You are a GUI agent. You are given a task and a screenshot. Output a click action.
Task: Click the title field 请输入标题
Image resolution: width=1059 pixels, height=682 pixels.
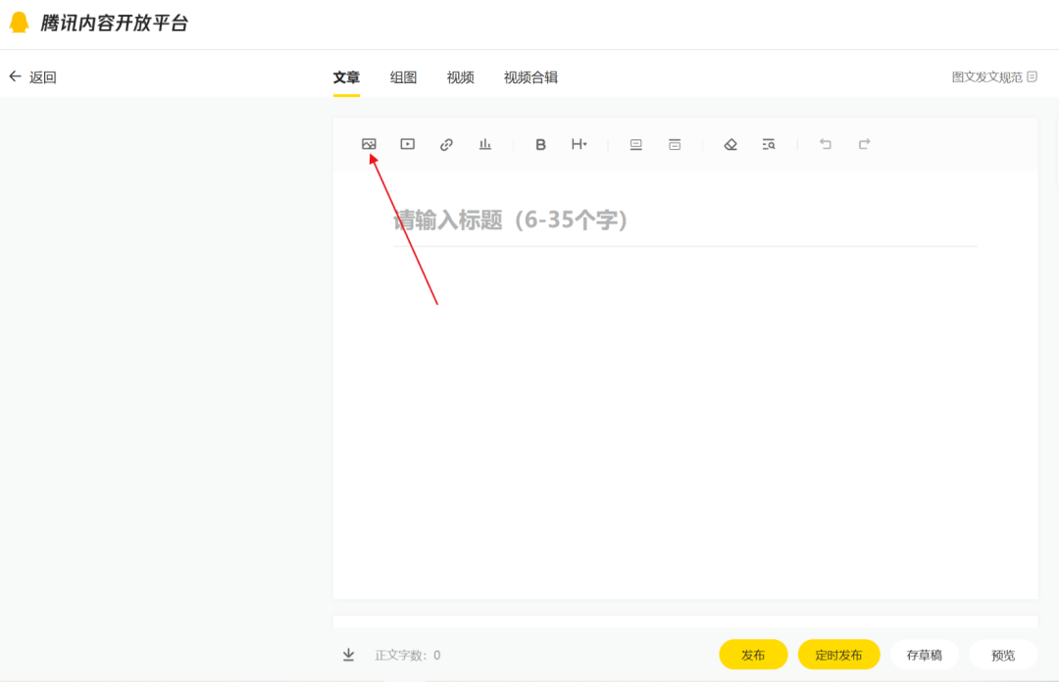pos(684,220)
